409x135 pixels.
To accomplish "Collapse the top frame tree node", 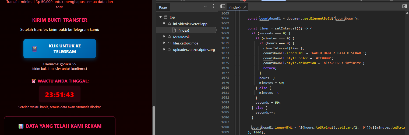I will click(x=161, y=17).
